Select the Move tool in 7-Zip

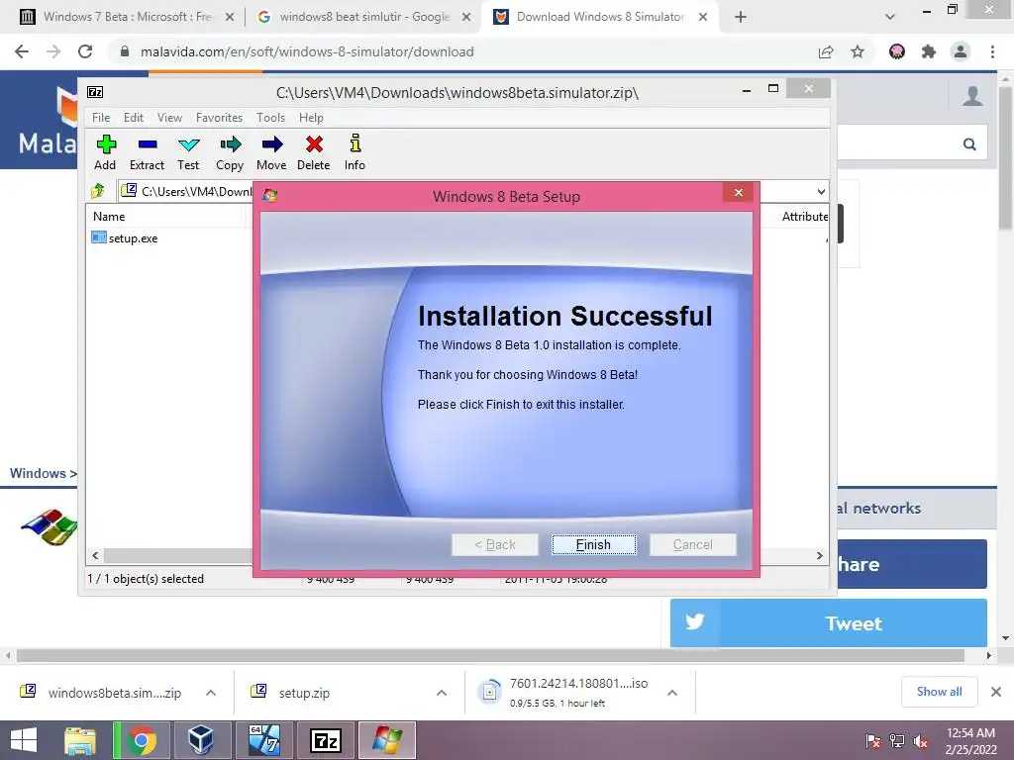click(271, 152)
